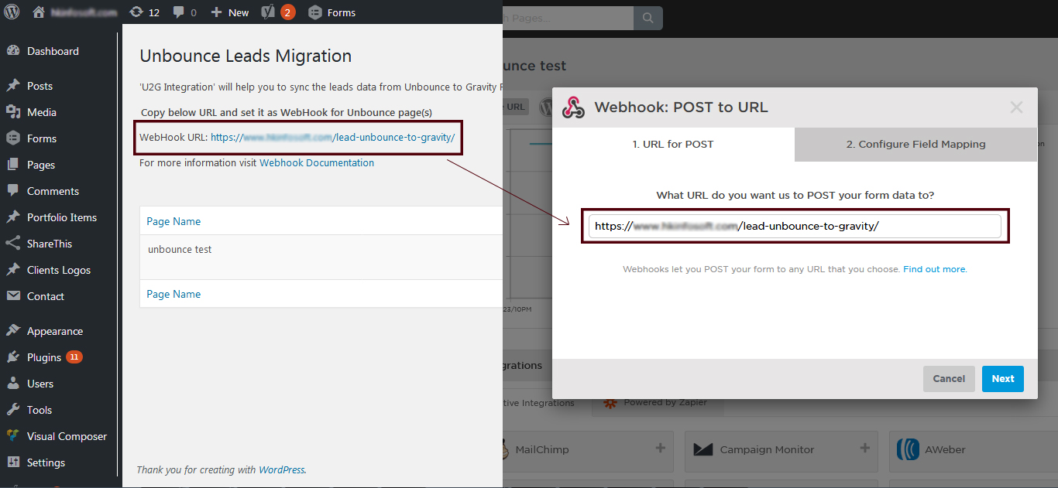Select the 'unbounce test' table row
The image size is (1058, 488).
tap(321, 257)
